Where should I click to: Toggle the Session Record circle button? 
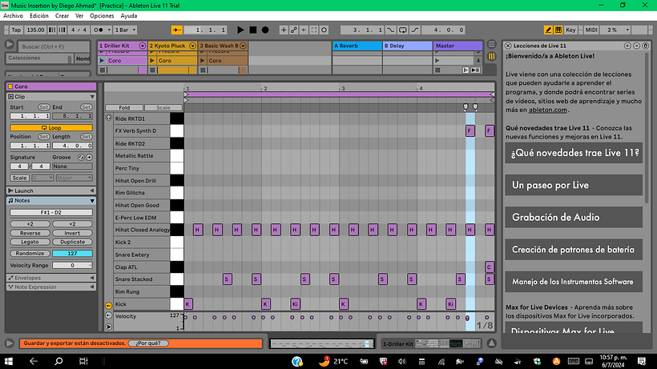coord(324,30)
